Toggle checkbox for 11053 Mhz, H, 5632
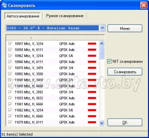Screen dimensions: 149x138 (x=10, y=98)
